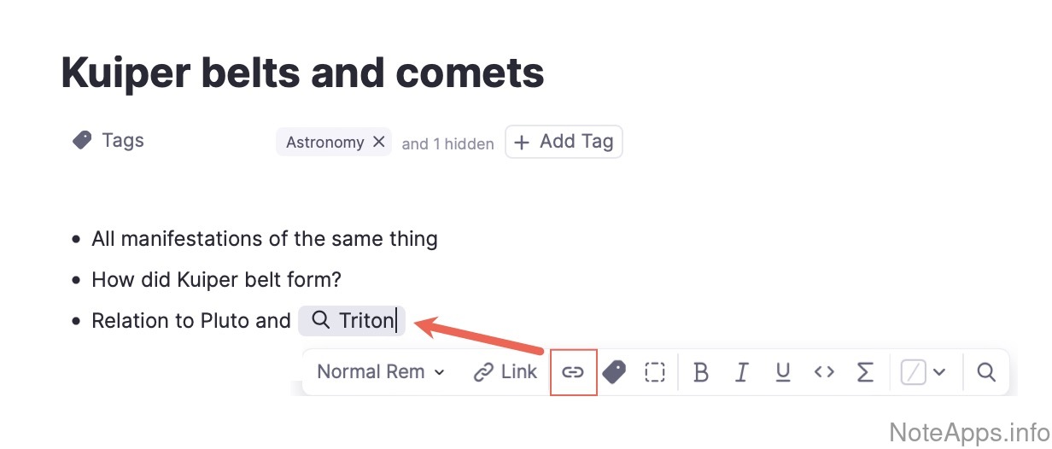Image resolution: width=1052 pixels, height=449 pixels.
Task: Click the Link option in toolbar
Action: tap(506, 372)
